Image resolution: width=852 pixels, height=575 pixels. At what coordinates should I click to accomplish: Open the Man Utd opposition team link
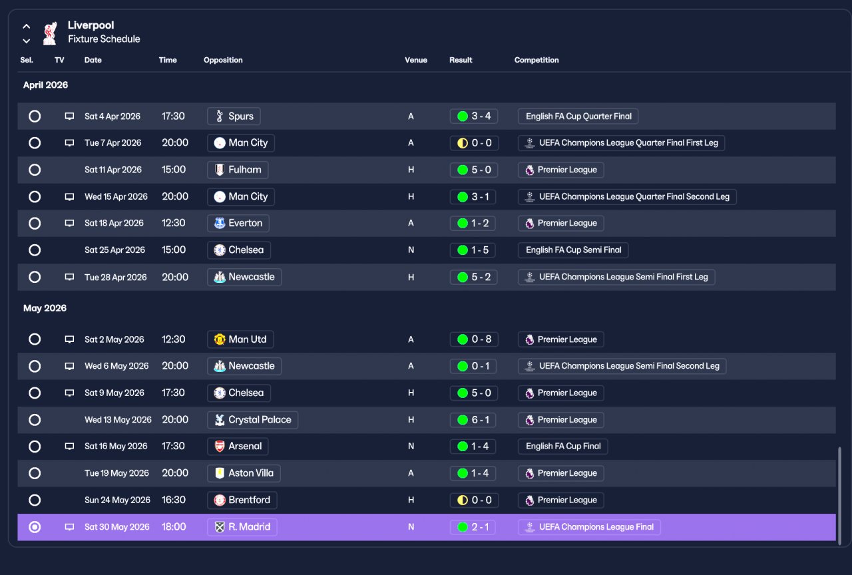pyautogui.click(x=240, y=339)
